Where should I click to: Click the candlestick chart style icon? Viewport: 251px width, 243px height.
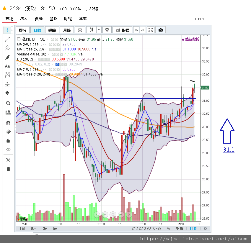(x=91, y=30)
